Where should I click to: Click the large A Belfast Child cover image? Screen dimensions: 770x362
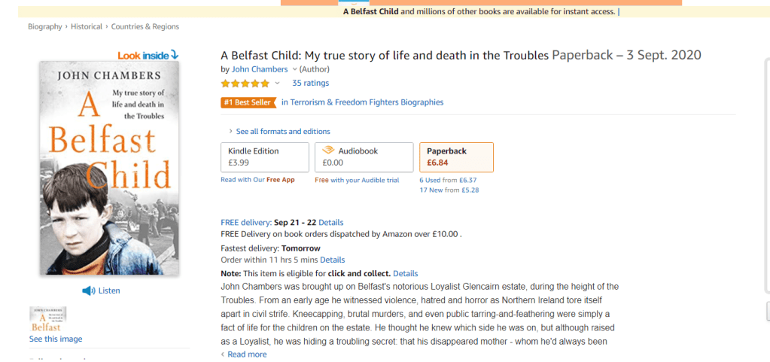pos(109,167)
